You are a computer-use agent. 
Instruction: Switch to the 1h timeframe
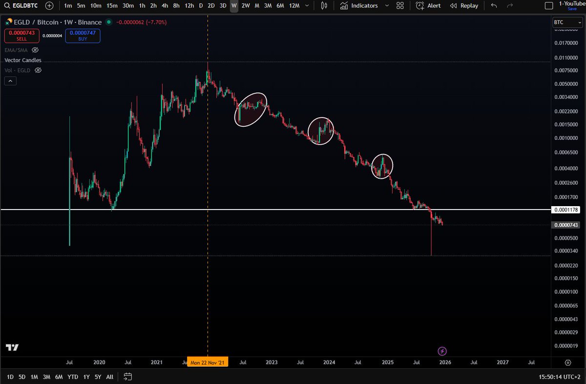tap(142, 6)
